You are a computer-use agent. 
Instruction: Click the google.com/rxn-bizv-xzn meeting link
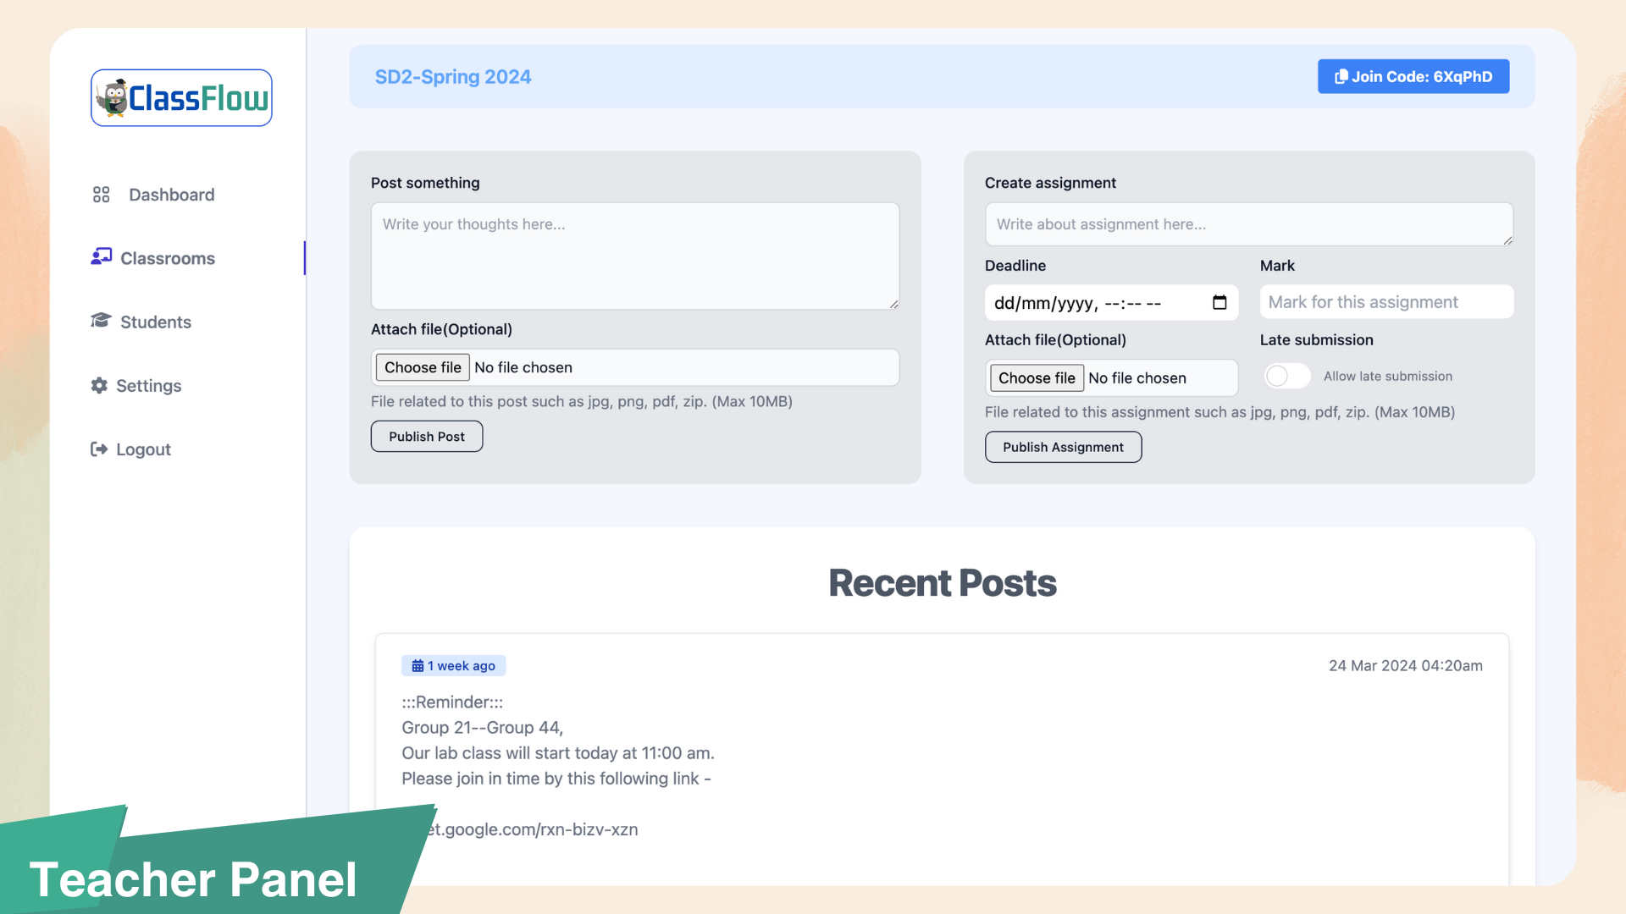(532, 829)
